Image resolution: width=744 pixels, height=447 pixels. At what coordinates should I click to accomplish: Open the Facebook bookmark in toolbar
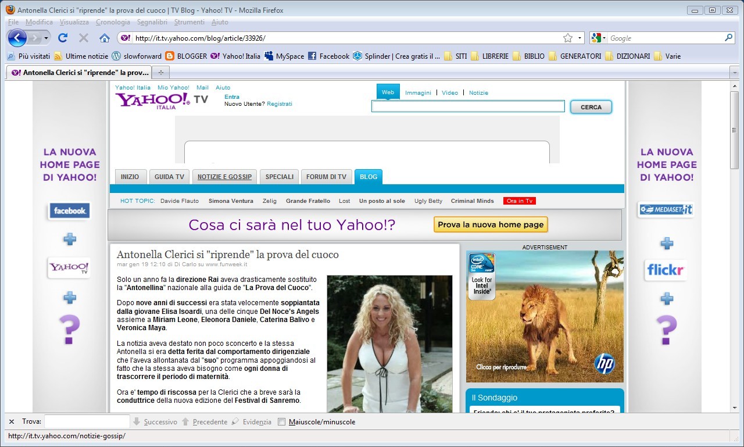(x=328, y=56)
